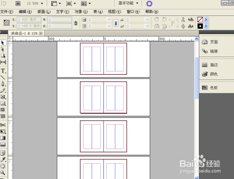Screen dimensions: 234x179
Task: Expand the shear angle dropdown
Action: tap(147, 26)
